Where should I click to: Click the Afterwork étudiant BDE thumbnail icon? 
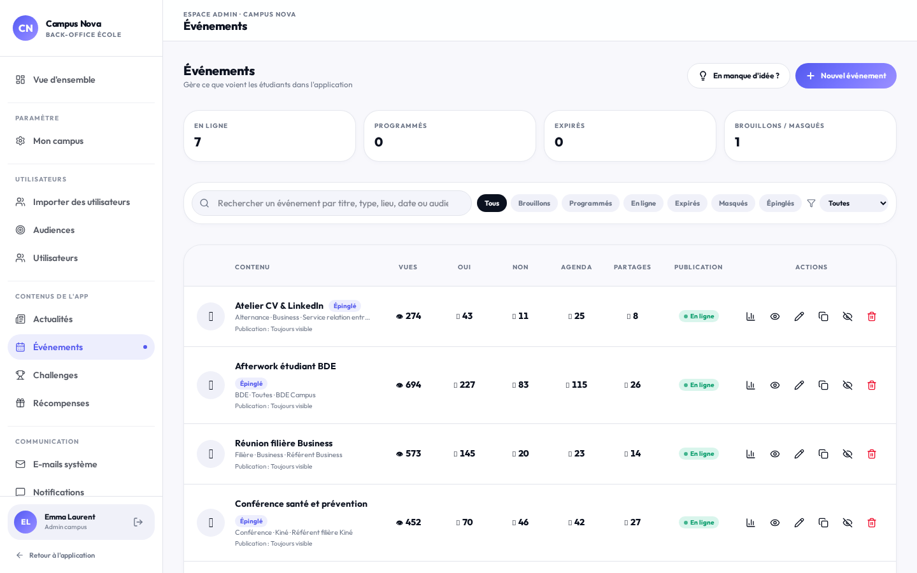click(211, 385)
